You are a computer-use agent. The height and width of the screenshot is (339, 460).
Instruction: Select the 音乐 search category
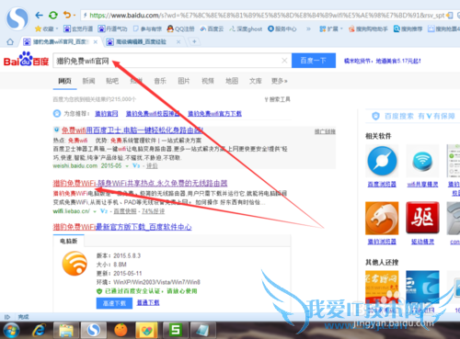click(x=160, y=81)
